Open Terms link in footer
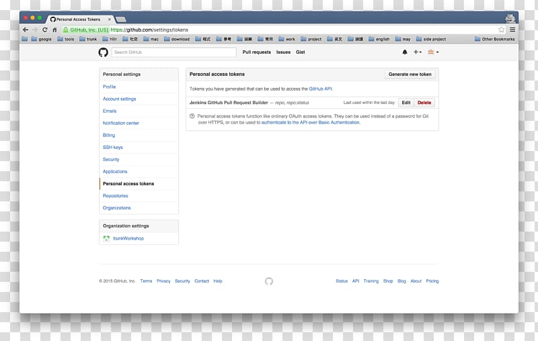The image size is (538, 341). (x=146, y=281)
